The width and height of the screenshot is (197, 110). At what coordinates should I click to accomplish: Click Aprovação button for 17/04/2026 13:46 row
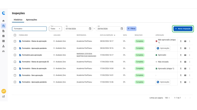[x=163, y=82]
